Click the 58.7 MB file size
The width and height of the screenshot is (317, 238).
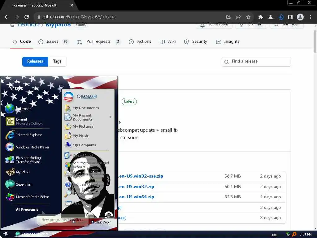(x=232, y=176)
